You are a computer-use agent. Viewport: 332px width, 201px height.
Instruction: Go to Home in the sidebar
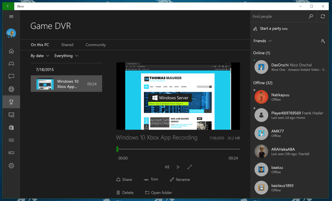tap(11, 51)
